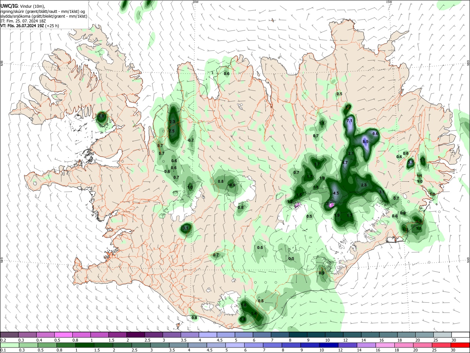Click the '30' label ending the bottom scale
This screenshot has height=353, width=470.
[x=453, y=350]
